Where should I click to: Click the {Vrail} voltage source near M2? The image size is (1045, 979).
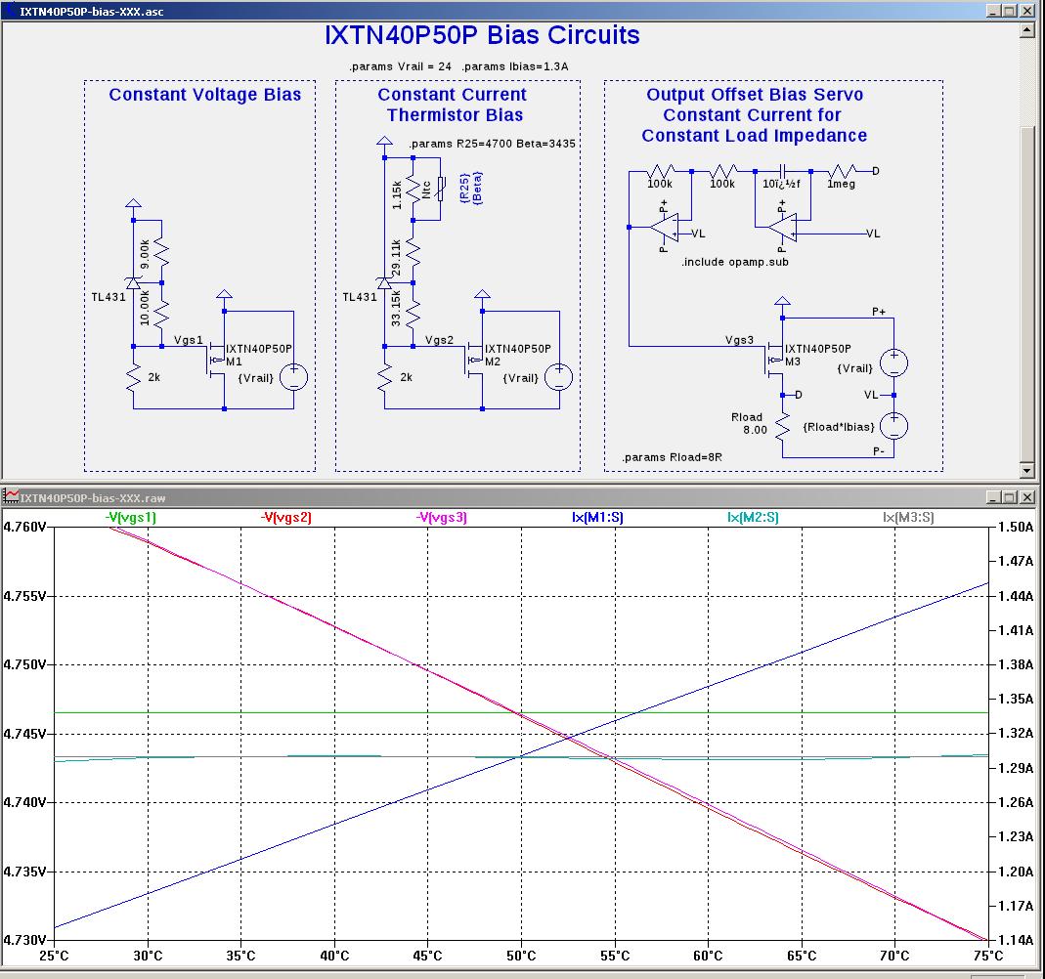[x=558, y=377]
